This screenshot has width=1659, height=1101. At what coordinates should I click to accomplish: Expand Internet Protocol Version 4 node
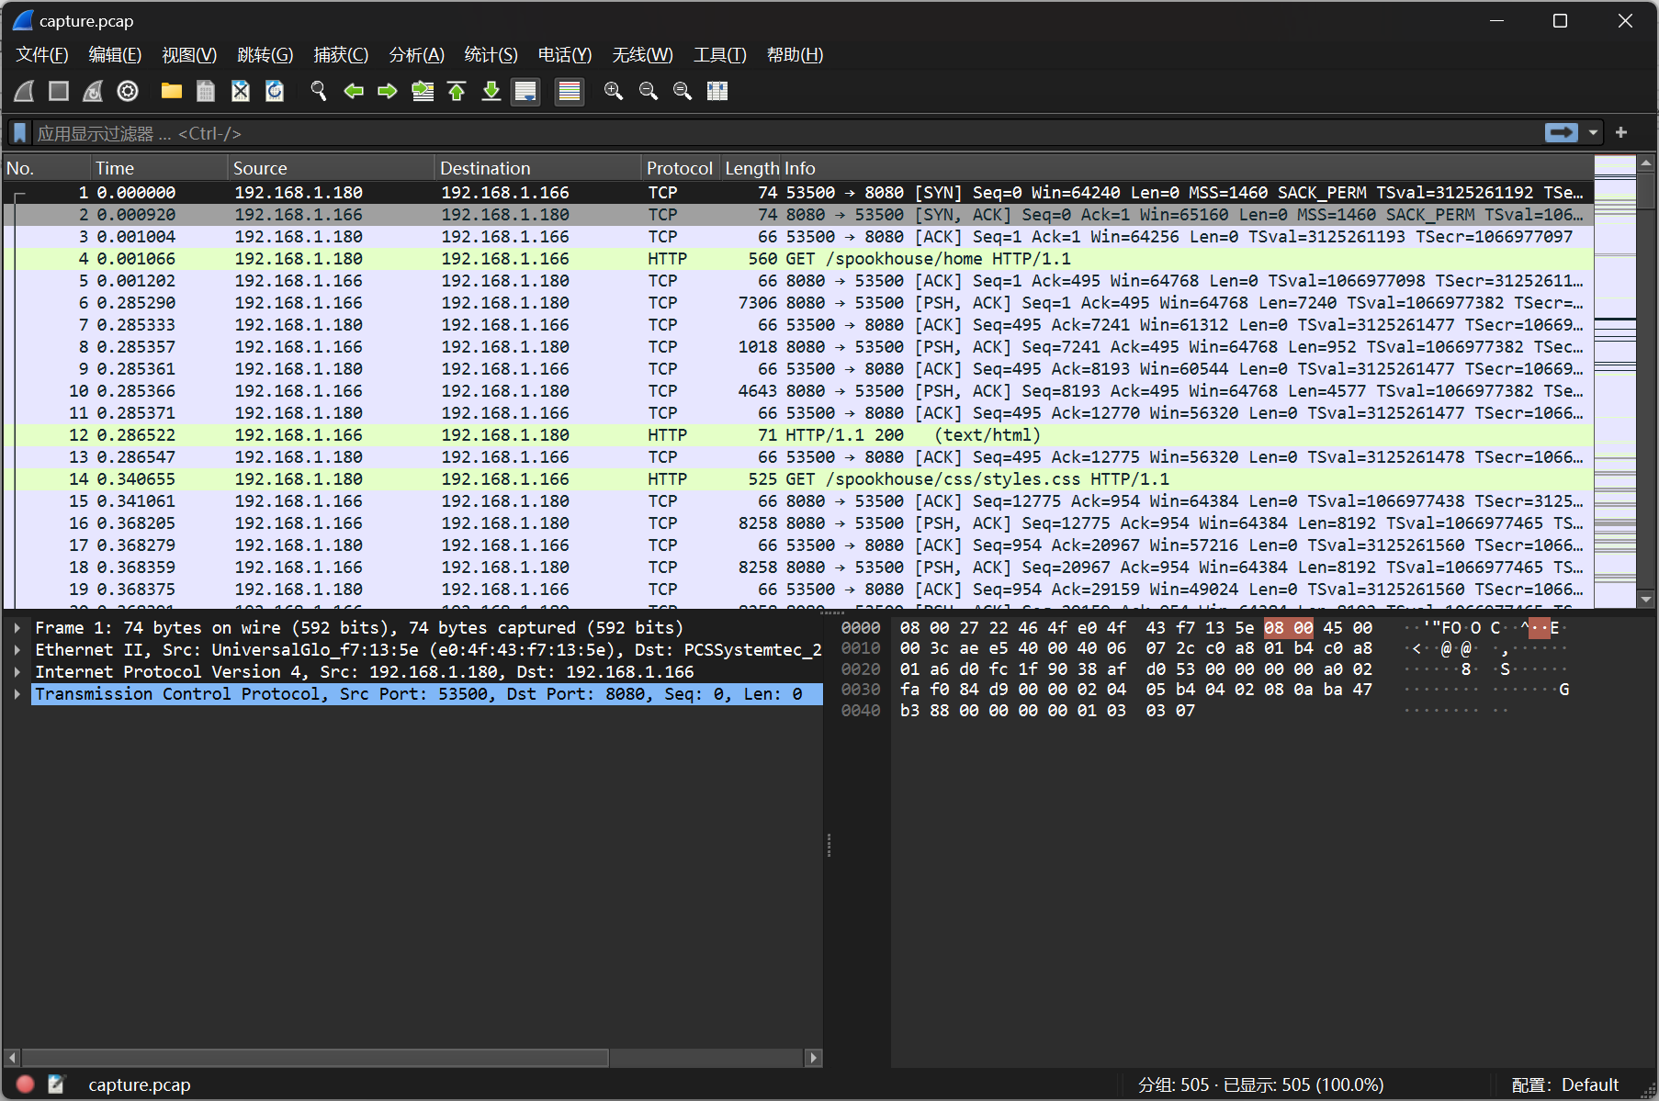tap(17, 672)
